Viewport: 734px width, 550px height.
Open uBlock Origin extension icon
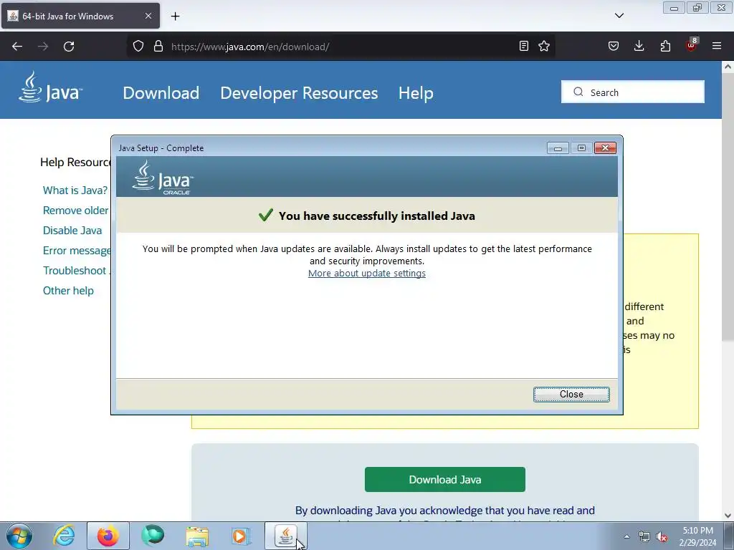(x=692, y=45)
